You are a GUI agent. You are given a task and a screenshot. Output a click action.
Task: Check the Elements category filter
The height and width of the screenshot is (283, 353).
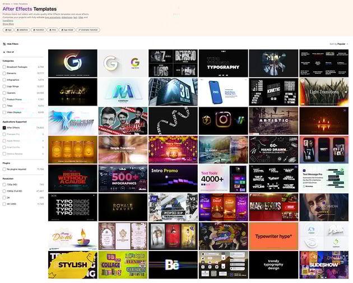pos(4,74)
